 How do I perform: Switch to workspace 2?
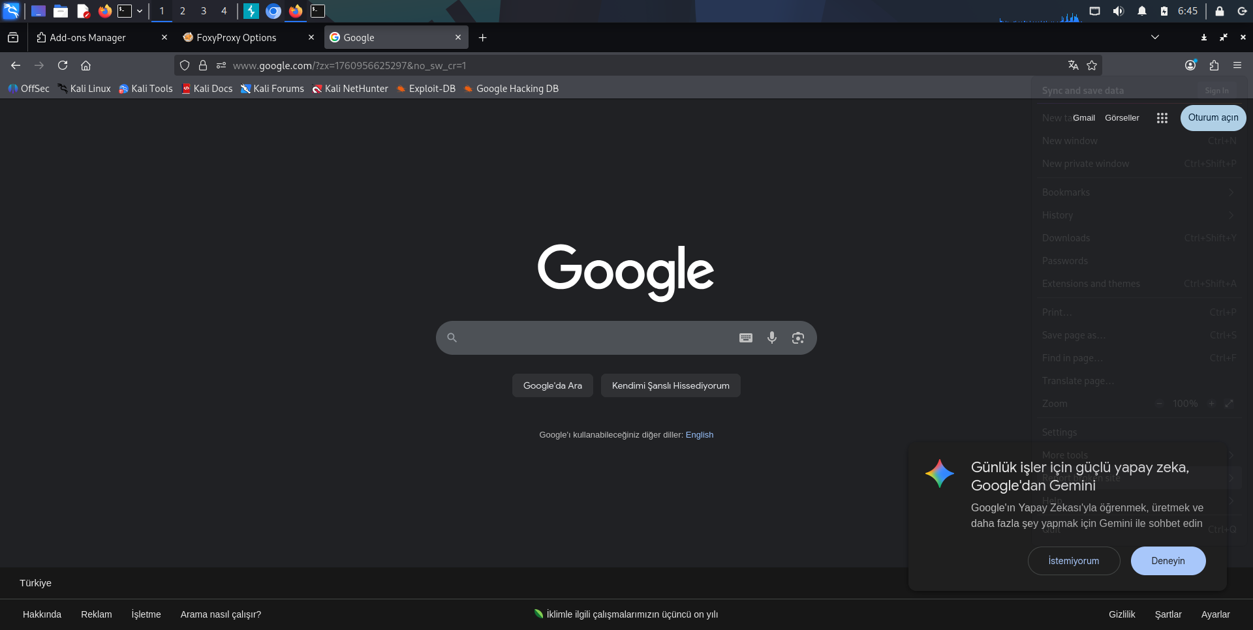183,11
